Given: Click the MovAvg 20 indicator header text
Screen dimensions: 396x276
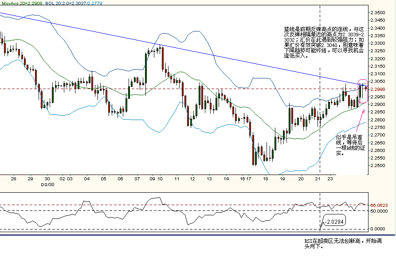Looking at the screenshot, I should coord(17,3).
